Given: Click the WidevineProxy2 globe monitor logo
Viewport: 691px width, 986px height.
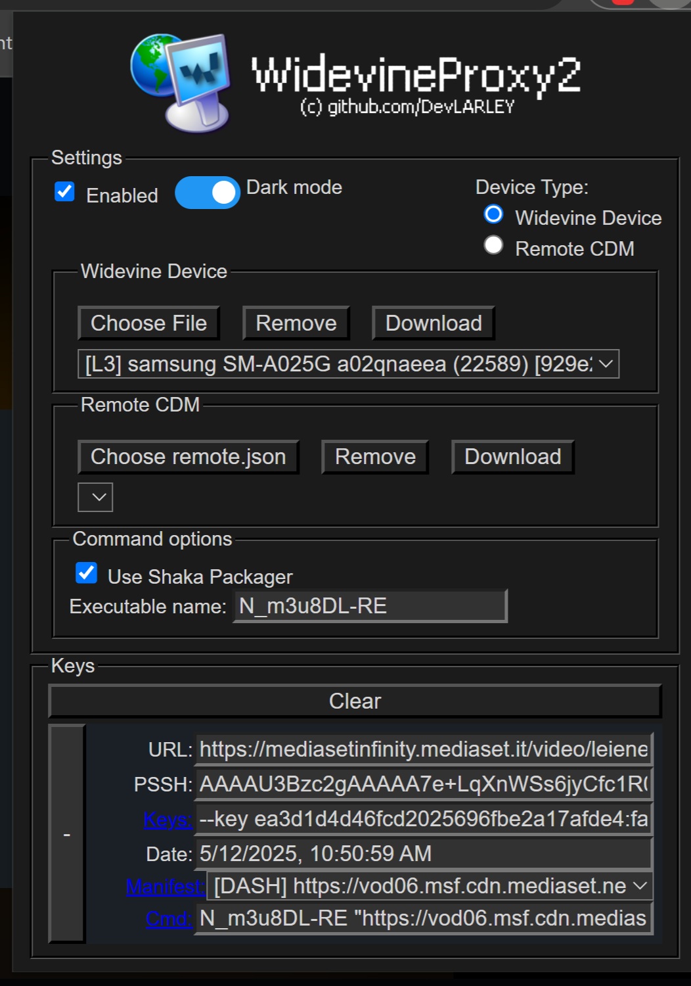Looking at the screenshot, I should pyautogui.click(x=181, y=82).
